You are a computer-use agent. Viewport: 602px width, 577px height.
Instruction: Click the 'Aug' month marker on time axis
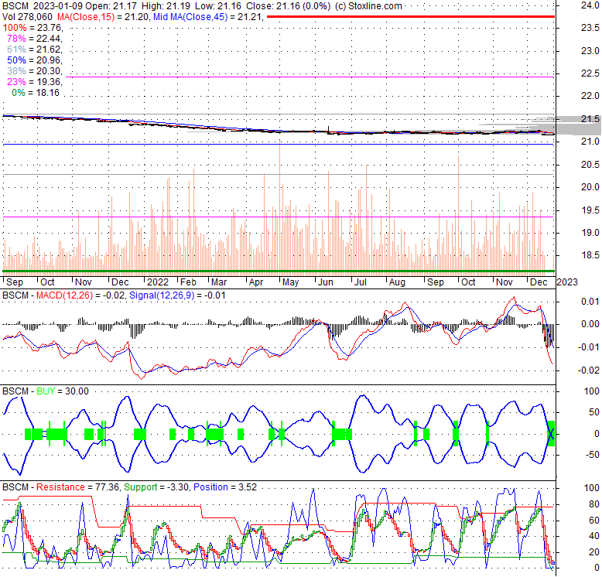(397, 282)
